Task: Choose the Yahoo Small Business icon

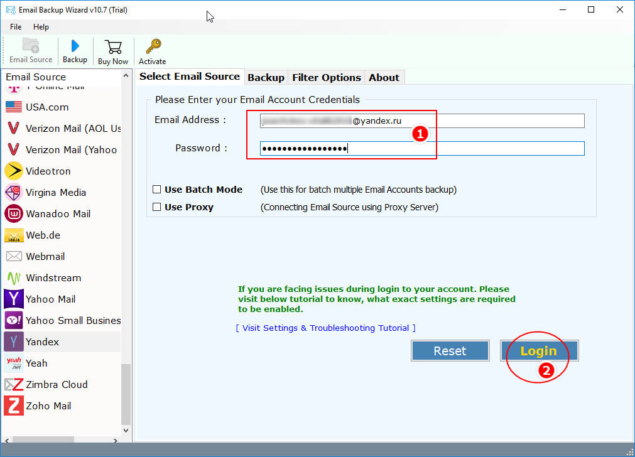Action: click(14, 320)
